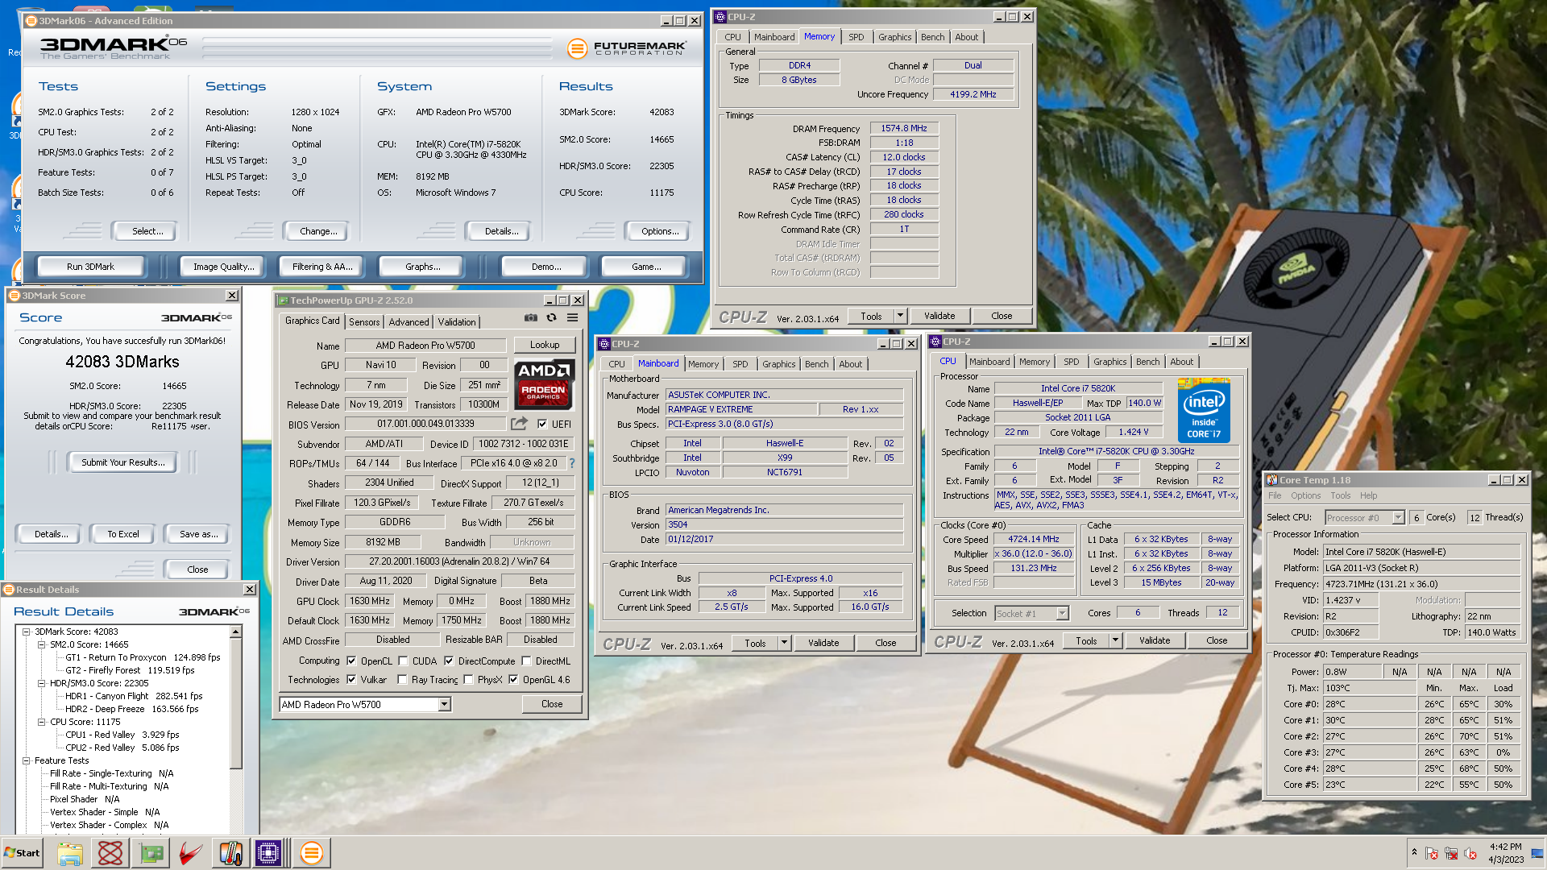Viewport: 1547px width, 870px height.
Task: Toggle the UEFI checkbox
Action: (542, 424)
